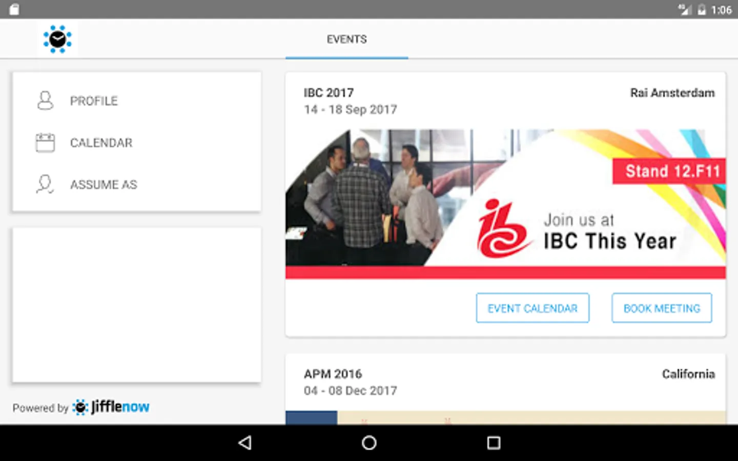Tap the Android recent apps button

click(494, 443)
